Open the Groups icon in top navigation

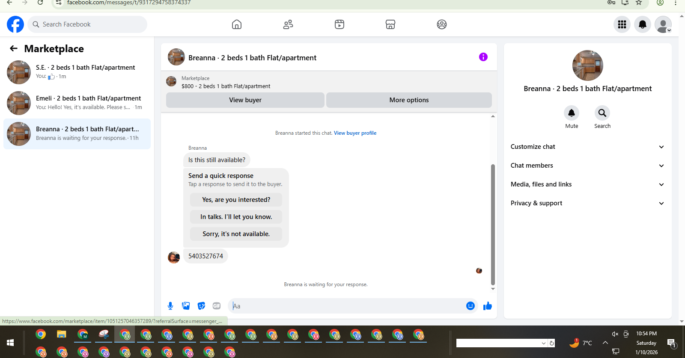point(442,24)
